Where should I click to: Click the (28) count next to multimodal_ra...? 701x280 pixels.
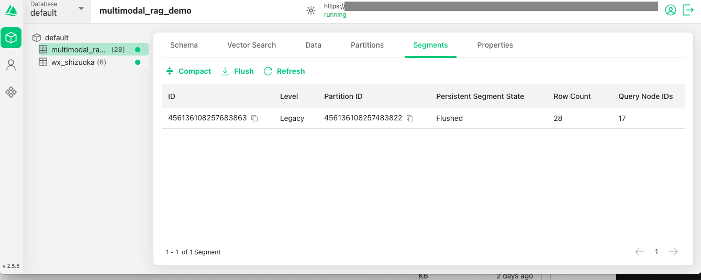pyautogui.click(x=118, y=50)
